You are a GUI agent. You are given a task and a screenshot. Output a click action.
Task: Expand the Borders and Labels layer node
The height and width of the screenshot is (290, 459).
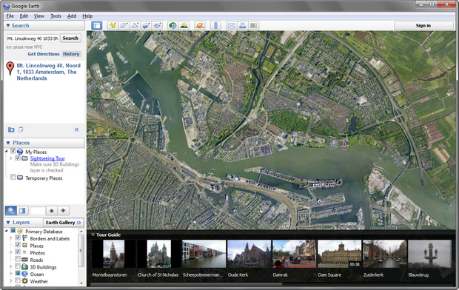pyautogui.click(x=11, y=238)
